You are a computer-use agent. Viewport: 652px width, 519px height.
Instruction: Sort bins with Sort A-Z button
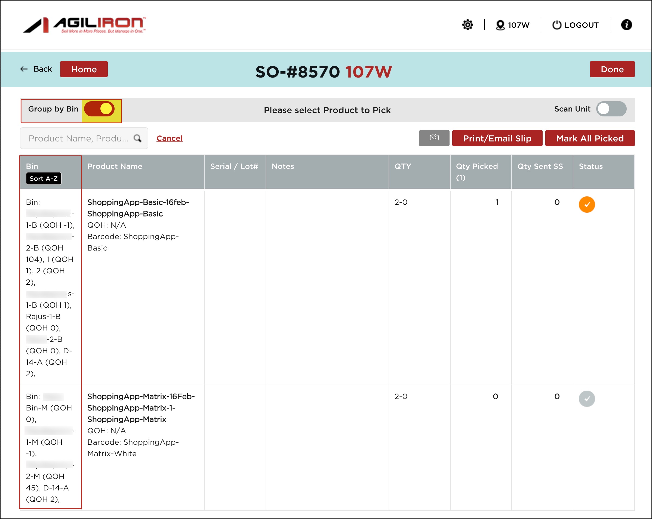(44, 179)
